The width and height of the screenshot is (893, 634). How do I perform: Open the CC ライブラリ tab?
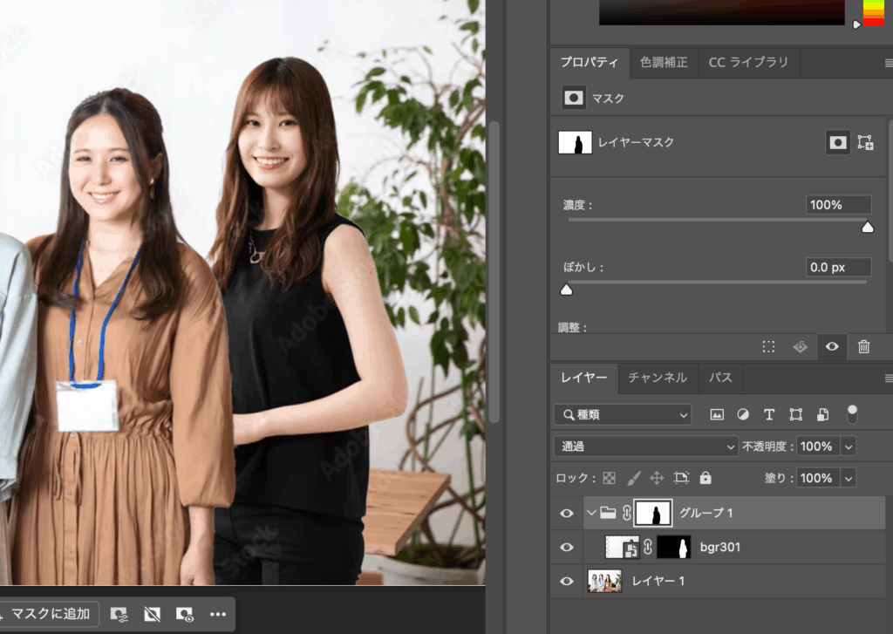point(747,63)
